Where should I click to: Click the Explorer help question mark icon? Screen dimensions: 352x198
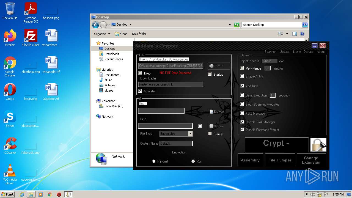pyautogui.click(x=302, y=34)
